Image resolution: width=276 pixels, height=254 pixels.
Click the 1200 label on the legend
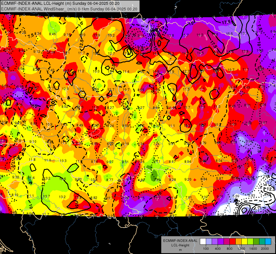(x=241, y=249)
